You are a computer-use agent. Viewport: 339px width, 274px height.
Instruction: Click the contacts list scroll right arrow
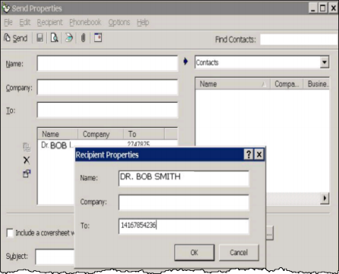click(x=325, y=198)
